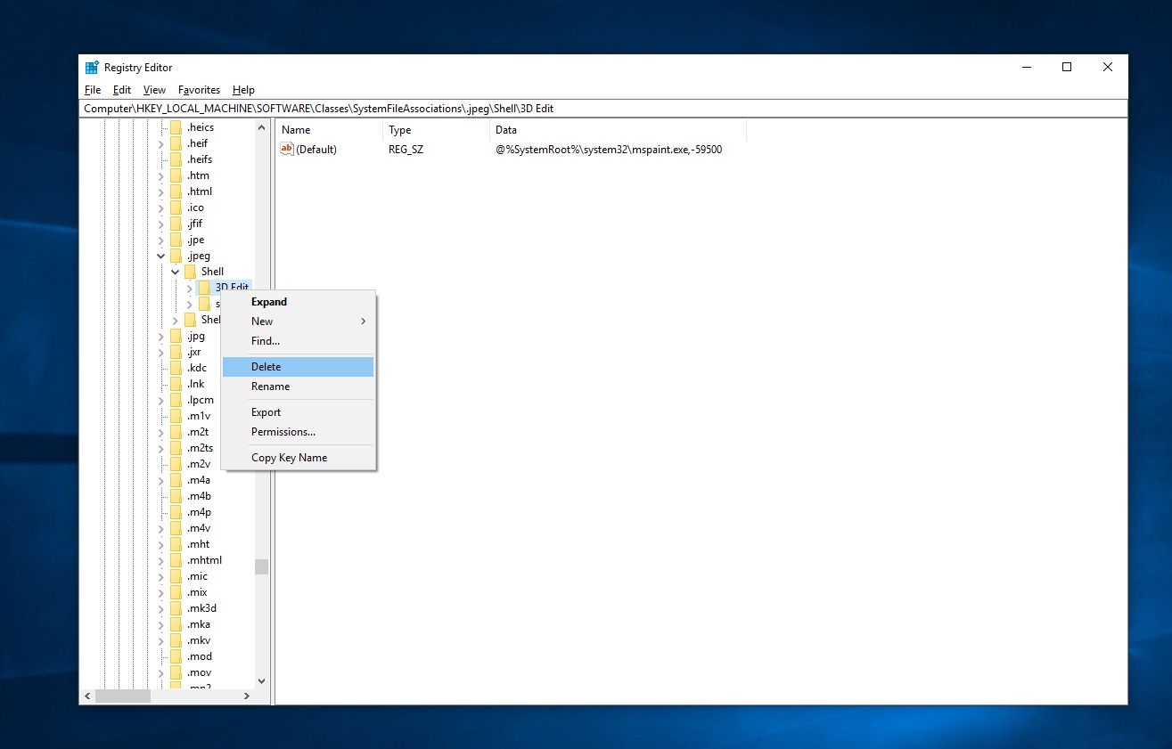Select the .kdc folder icon
This screenshot has height=749, width=1172.
(x=176, y=368)
